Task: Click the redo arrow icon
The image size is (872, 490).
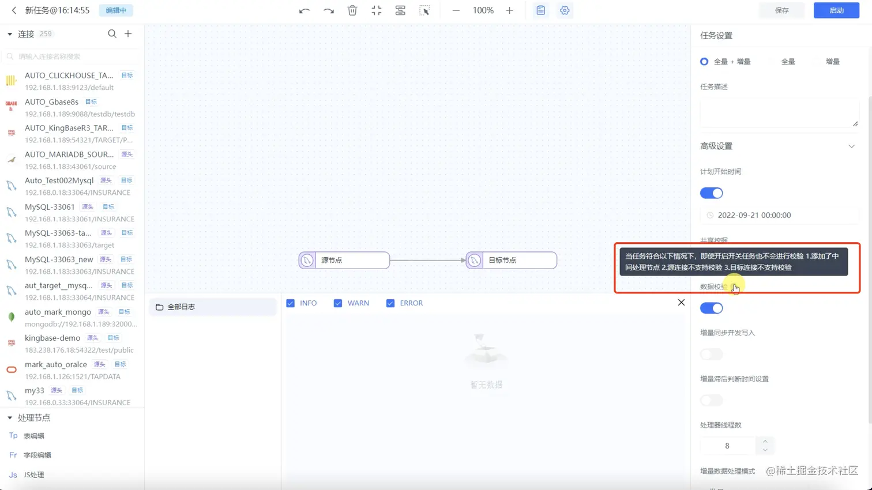Action: (x=329, y=10)
